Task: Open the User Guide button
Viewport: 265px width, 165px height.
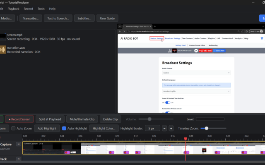Action: tap(107, 18)
